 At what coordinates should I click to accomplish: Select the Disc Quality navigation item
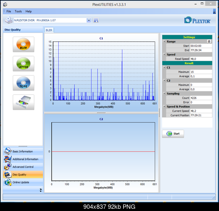click(23, 174)
